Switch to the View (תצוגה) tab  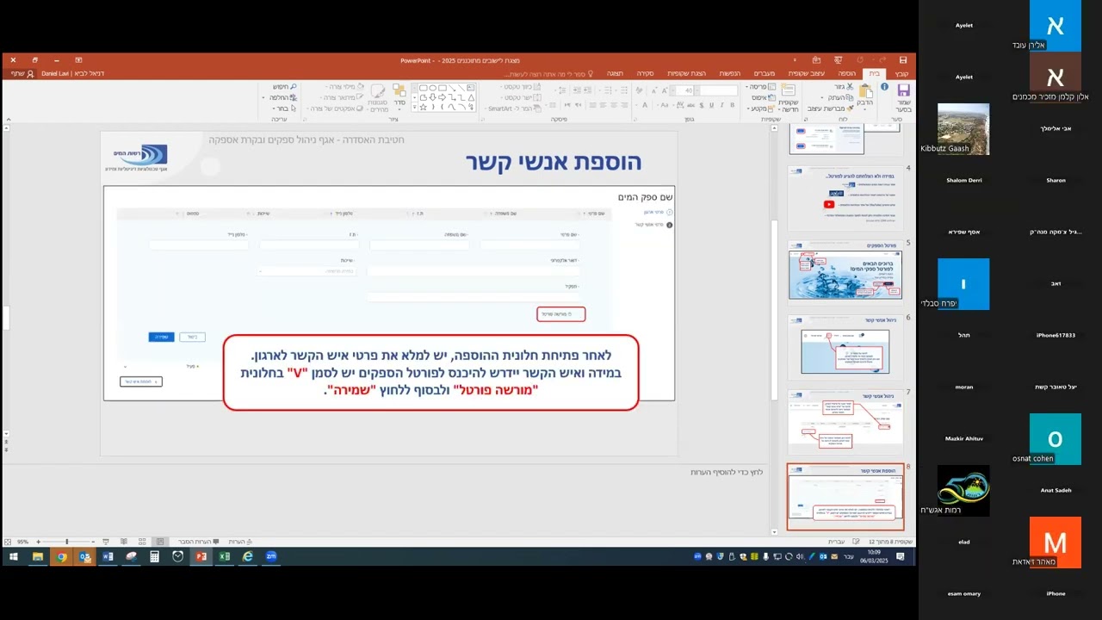[x=615, y=73]
